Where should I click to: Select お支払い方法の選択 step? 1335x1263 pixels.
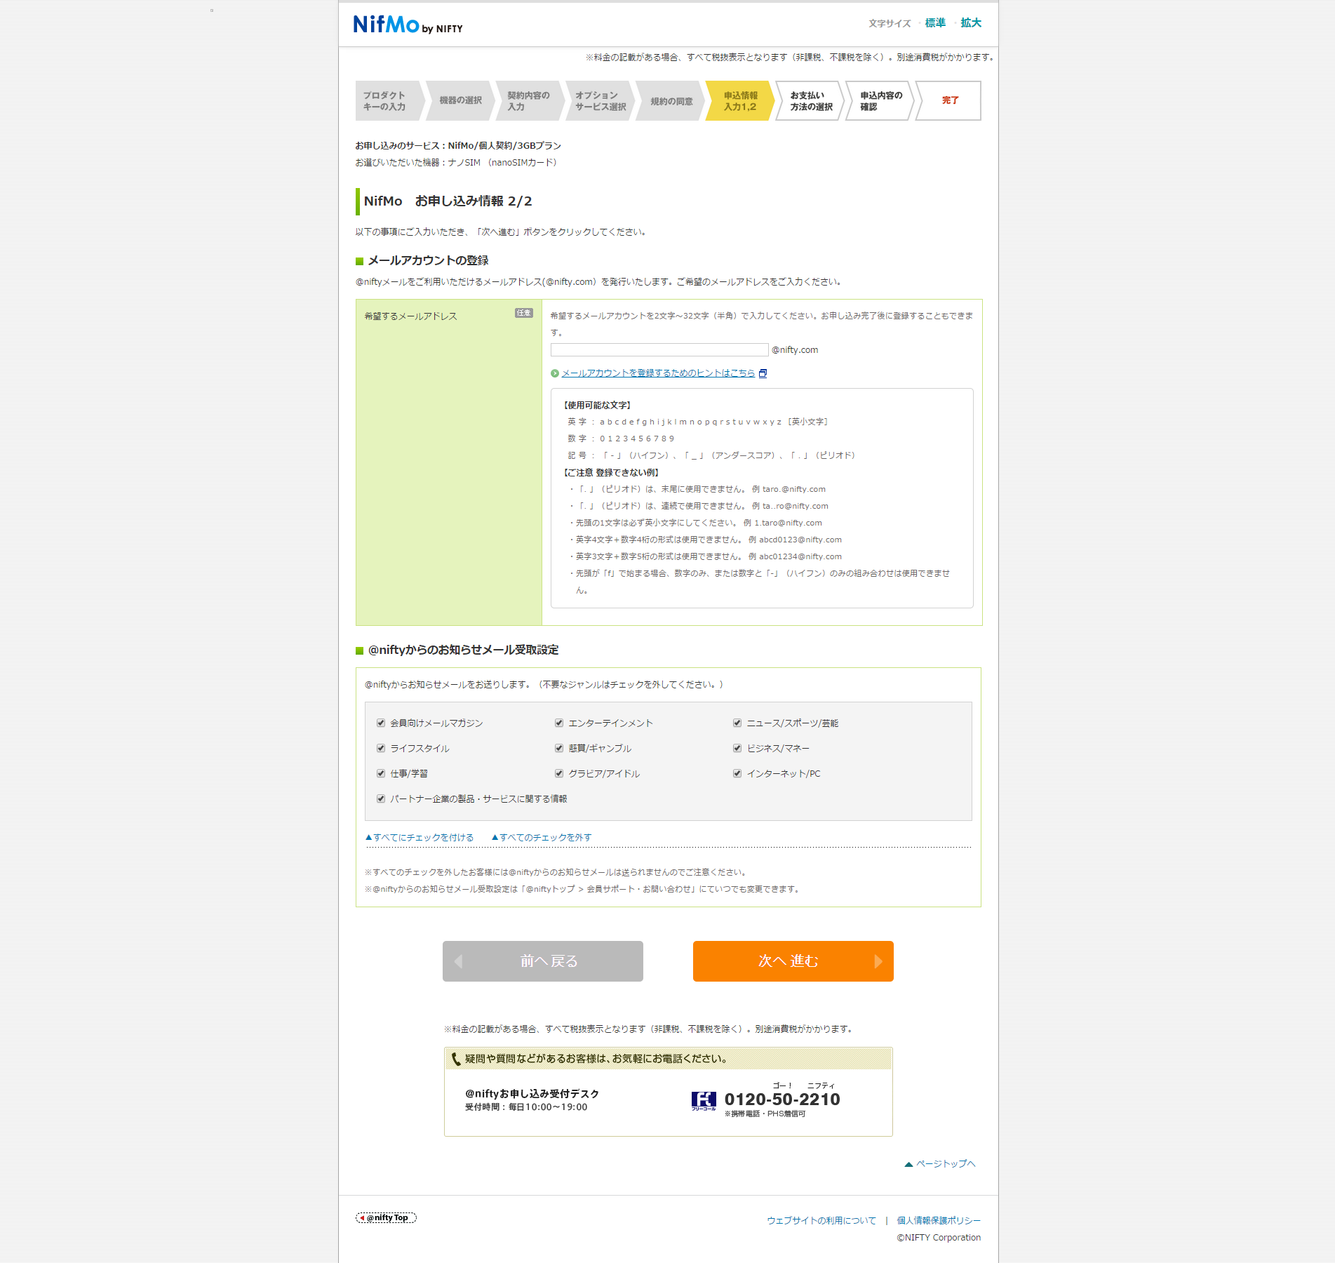click(810, 101)
